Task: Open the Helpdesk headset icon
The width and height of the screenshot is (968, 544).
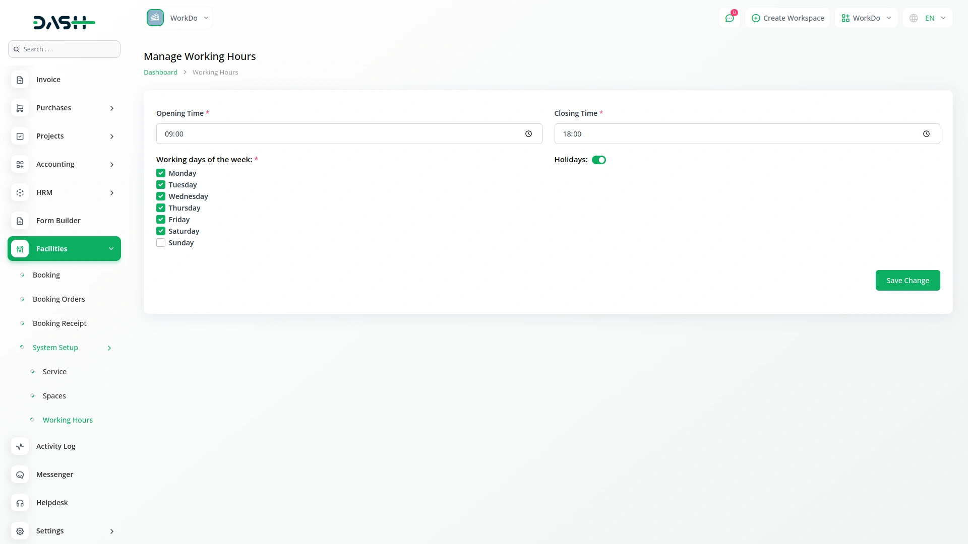Action: coord(20,503)
